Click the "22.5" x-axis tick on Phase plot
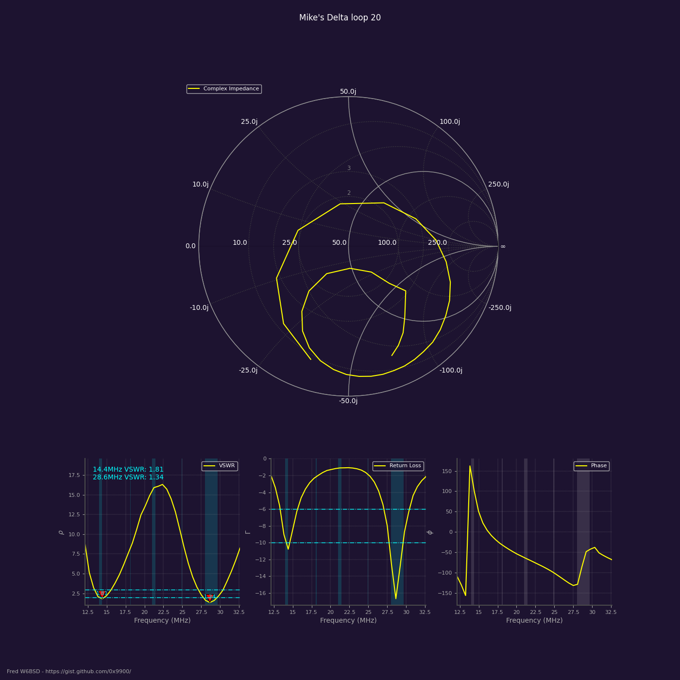 pyautogui.click(x=535, y=612)
